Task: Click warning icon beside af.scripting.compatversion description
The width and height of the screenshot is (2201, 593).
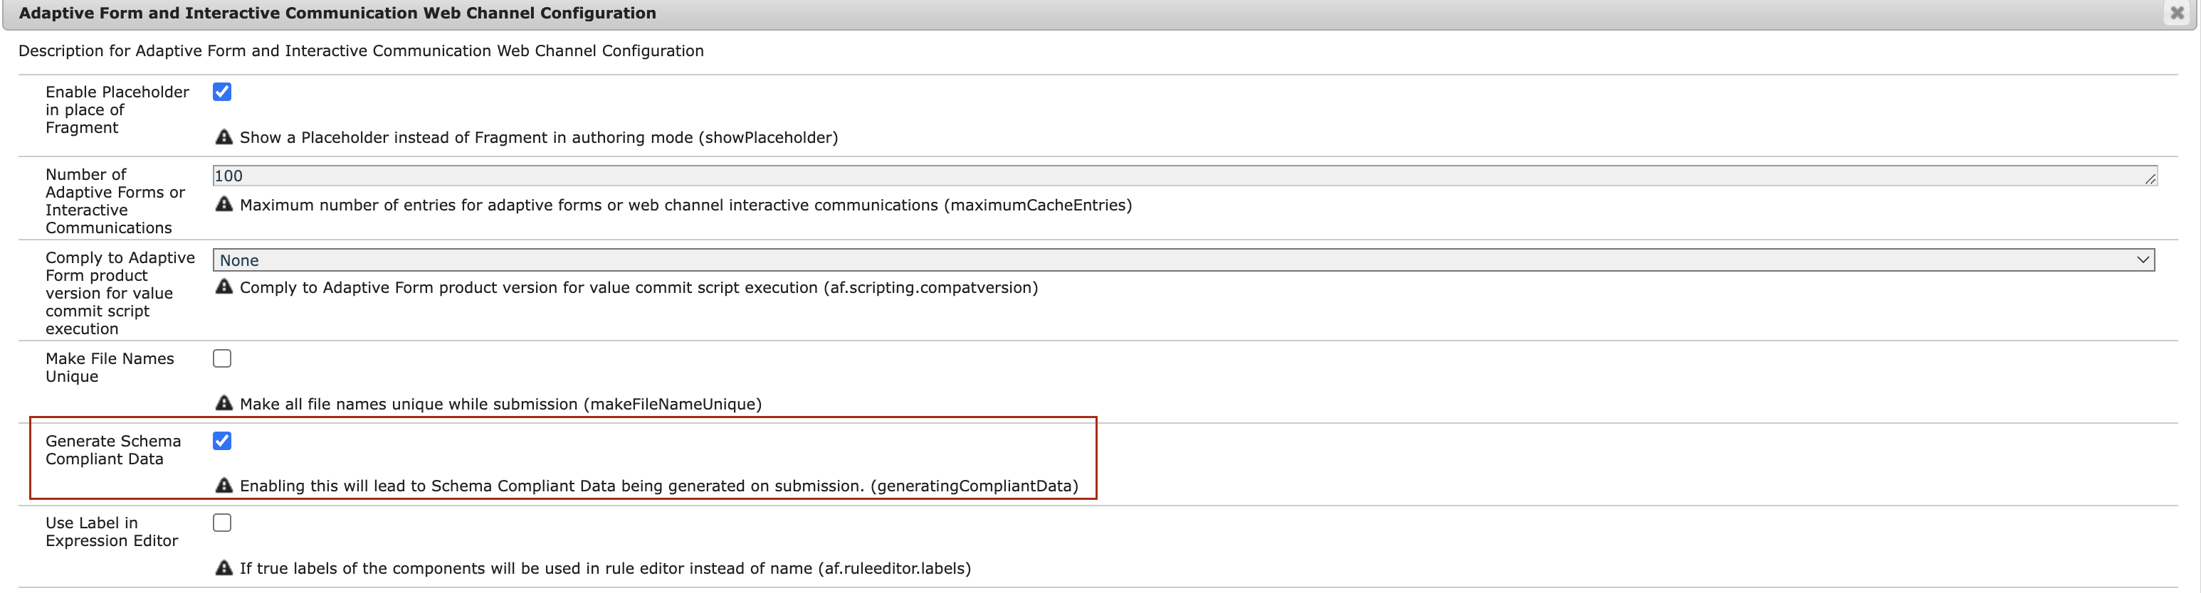Action: pyautogui.click(x=224, y=287)
